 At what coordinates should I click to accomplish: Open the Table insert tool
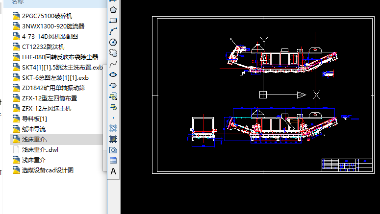point(113,161)
